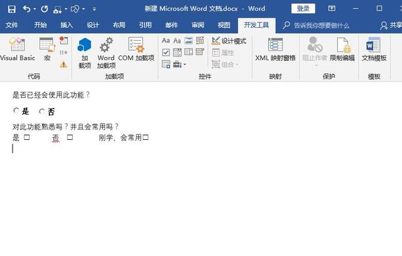Image resolution: width=402 pixels, height=256 pixels.
Task: Check the box after 刚学，会常用
Action: point(145,137)
